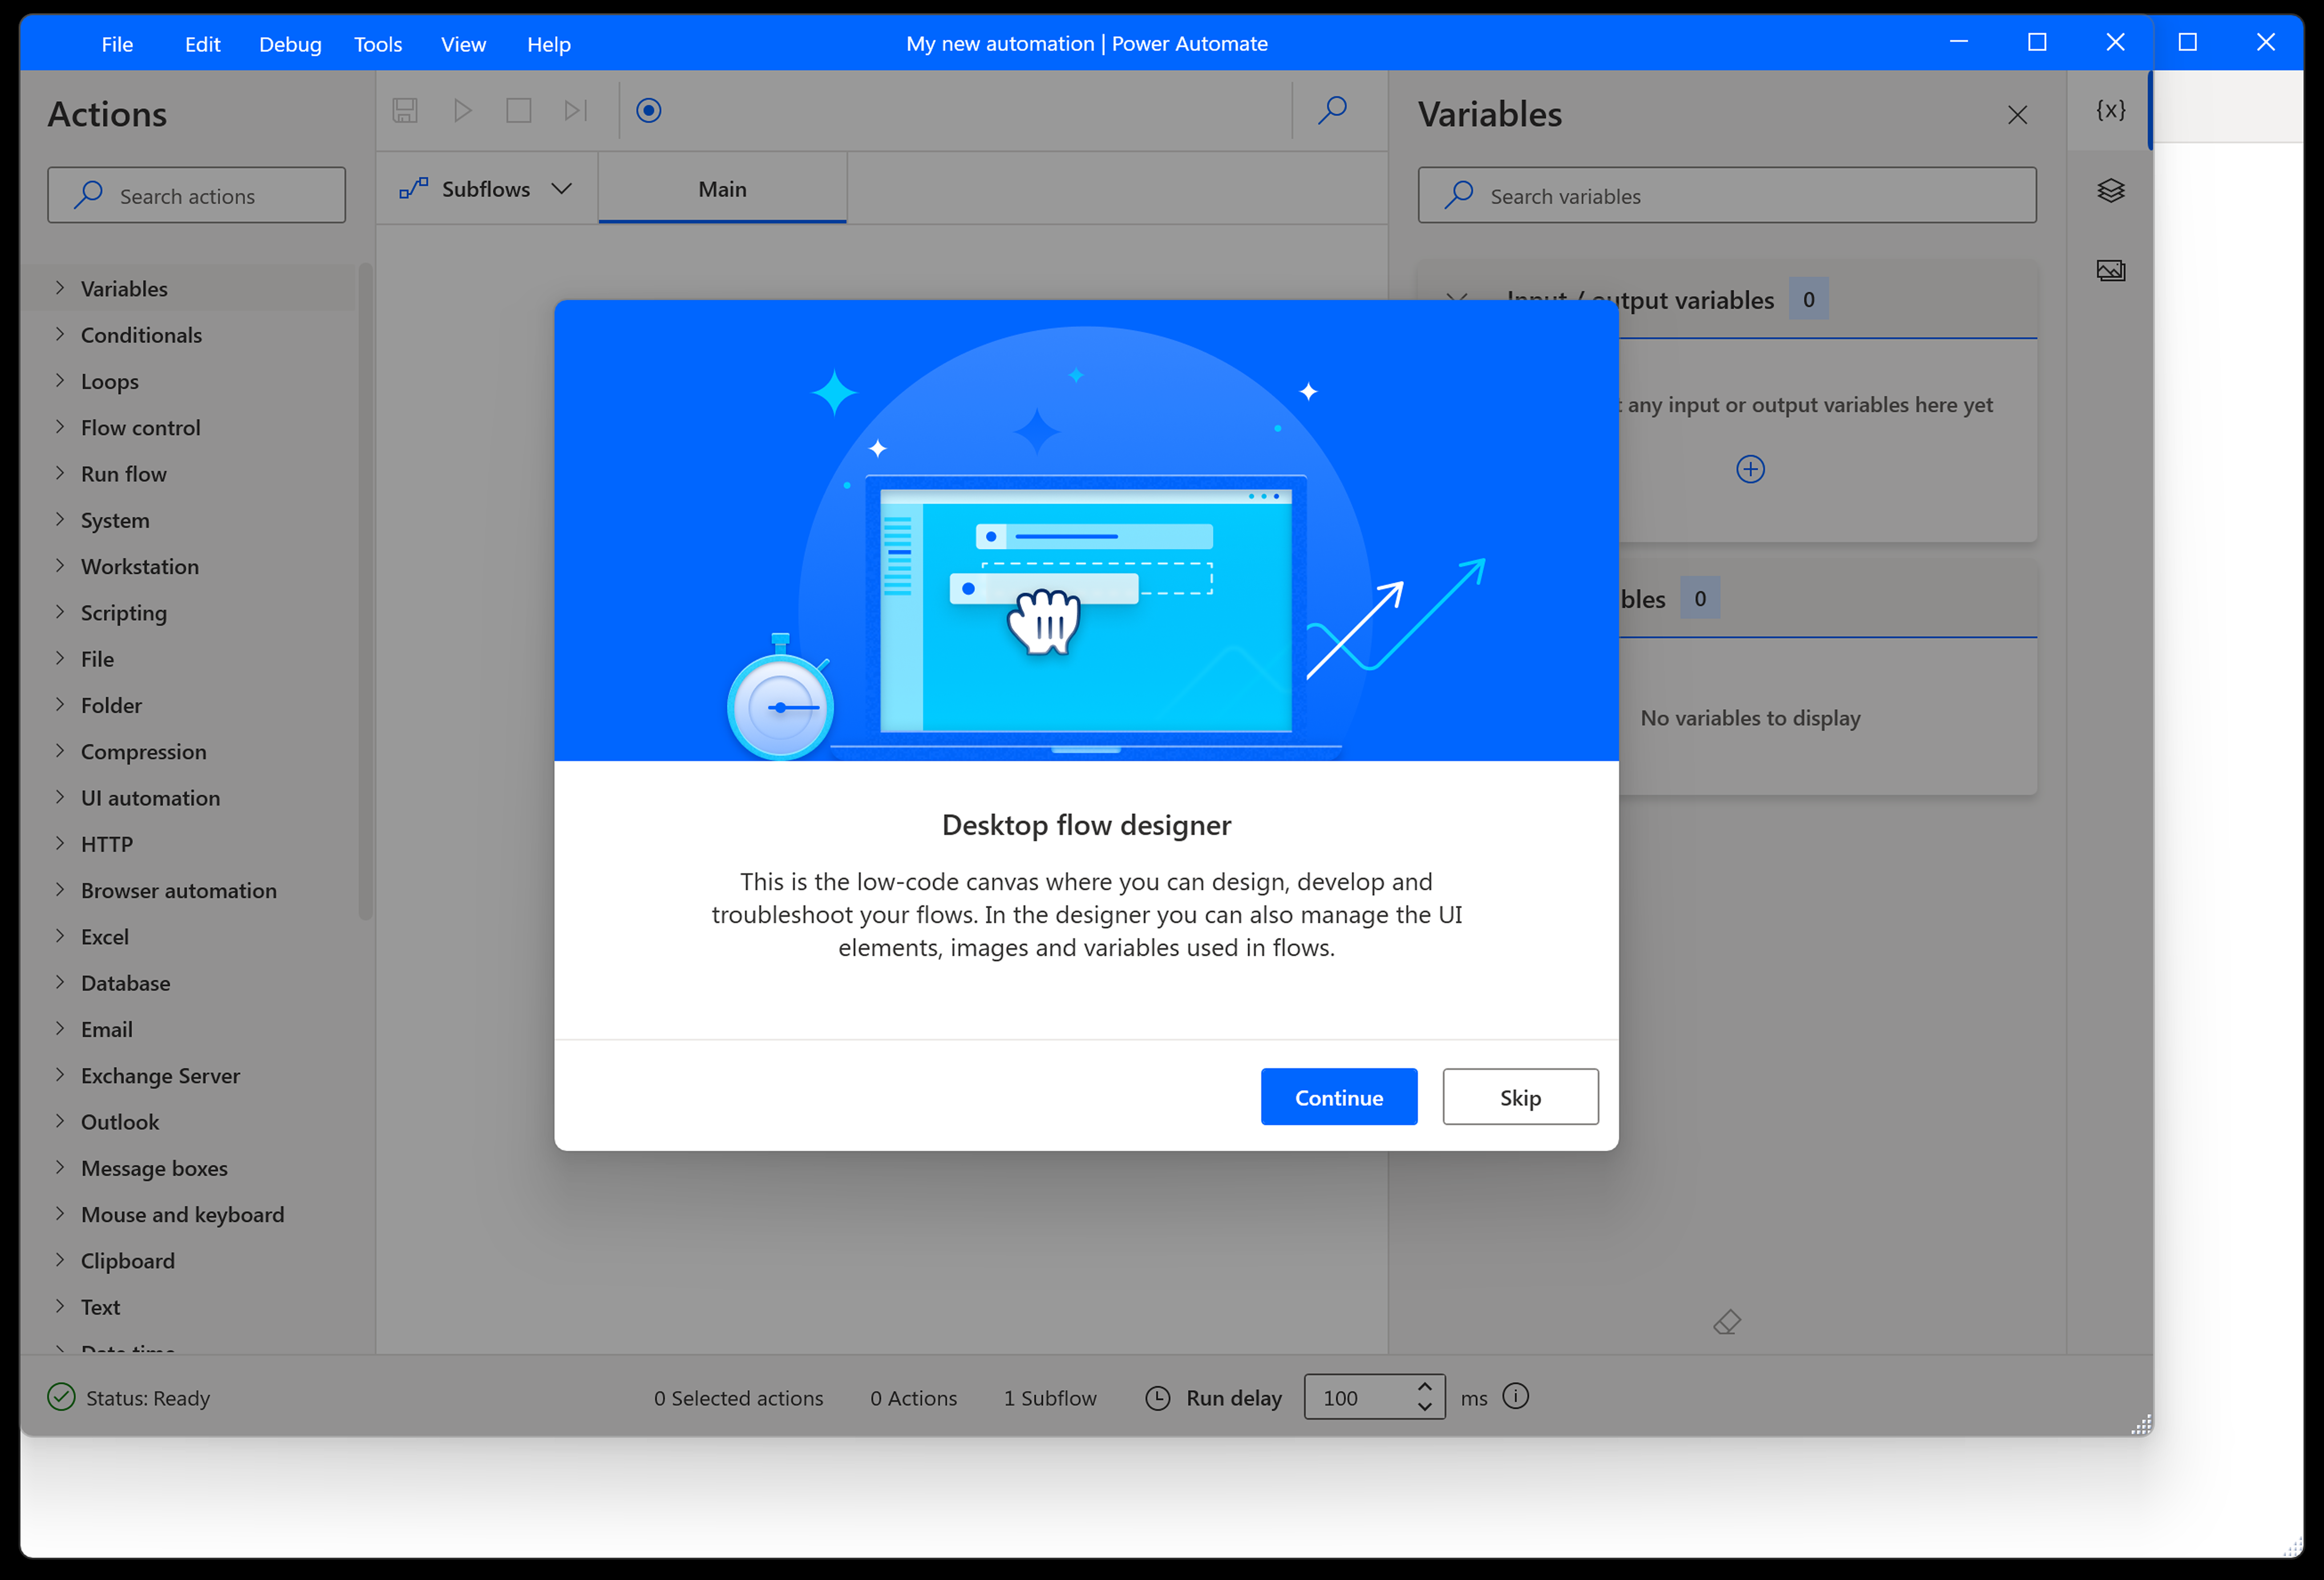
Task: Open the Variables pane via {x} icon
Action: pyautogui.click(x=2110, y=110)
